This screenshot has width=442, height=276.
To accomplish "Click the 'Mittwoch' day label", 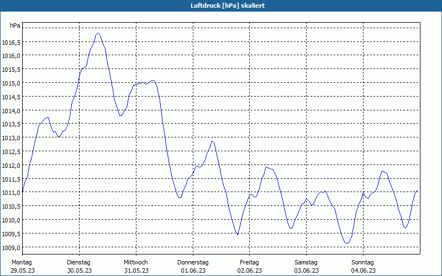I will pyautogui.click(x=135, y=263).
